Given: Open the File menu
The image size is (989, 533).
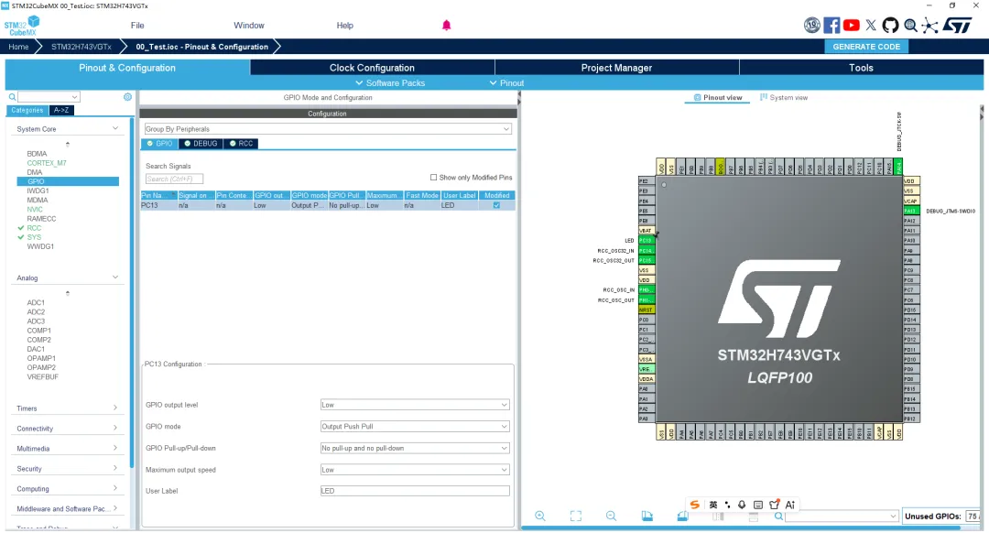Looking at the screenshot, I should (137, 26).
